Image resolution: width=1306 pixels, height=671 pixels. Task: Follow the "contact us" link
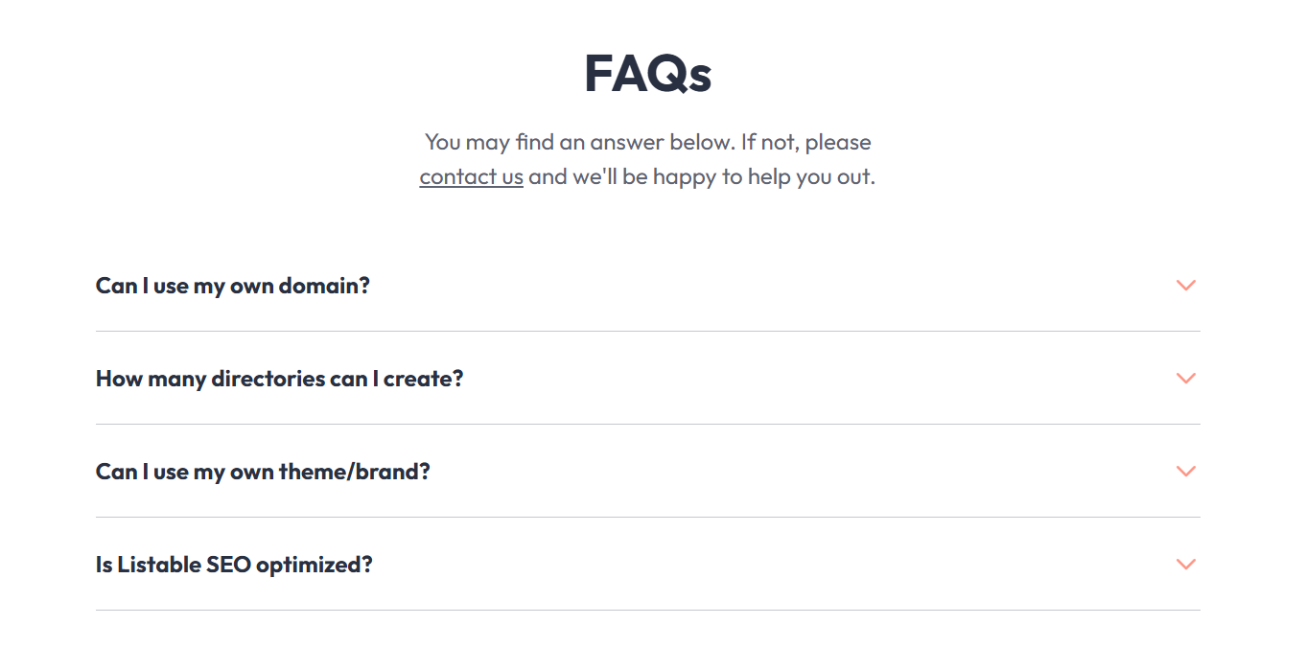pos(471,177)
